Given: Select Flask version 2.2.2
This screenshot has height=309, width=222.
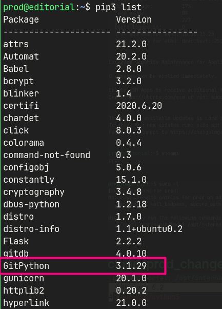Looking at the screenshot, I should click(129, 241).
